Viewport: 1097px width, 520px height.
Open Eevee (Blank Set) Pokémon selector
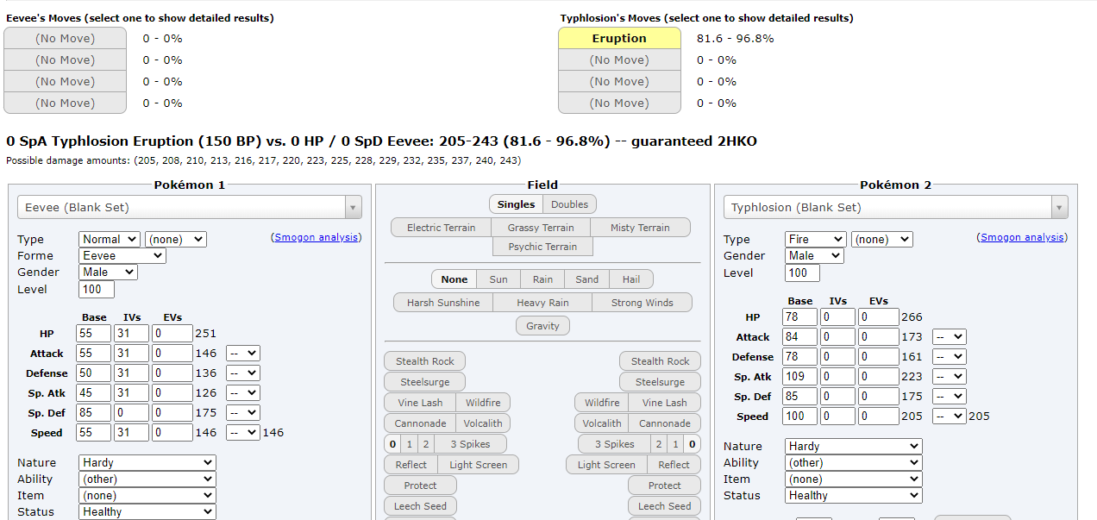[190, 207]
